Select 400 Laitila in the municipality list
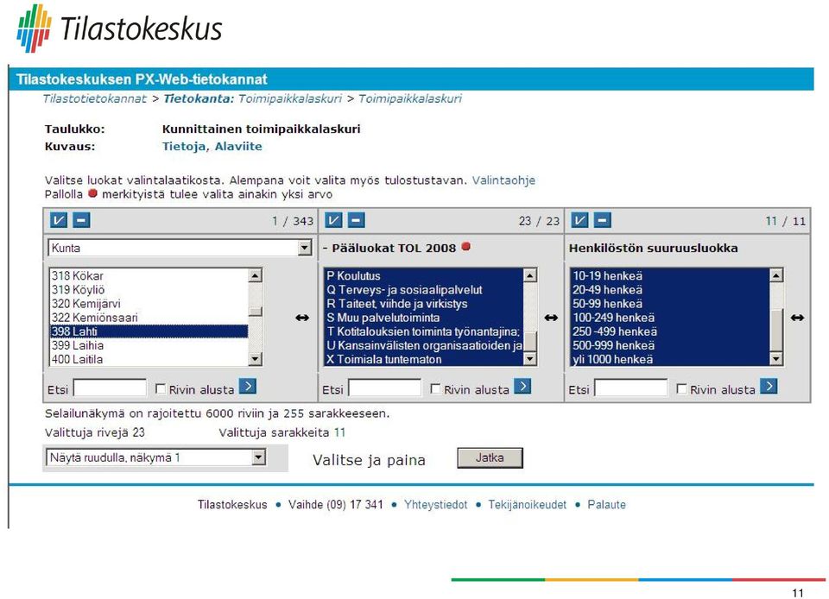The image size is (829, 599). tap(149, 359)
